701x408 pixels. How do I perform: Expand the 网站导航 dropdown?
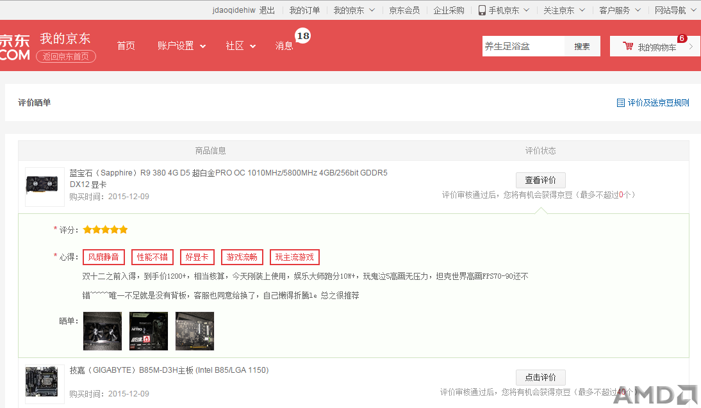pos(693,10)
